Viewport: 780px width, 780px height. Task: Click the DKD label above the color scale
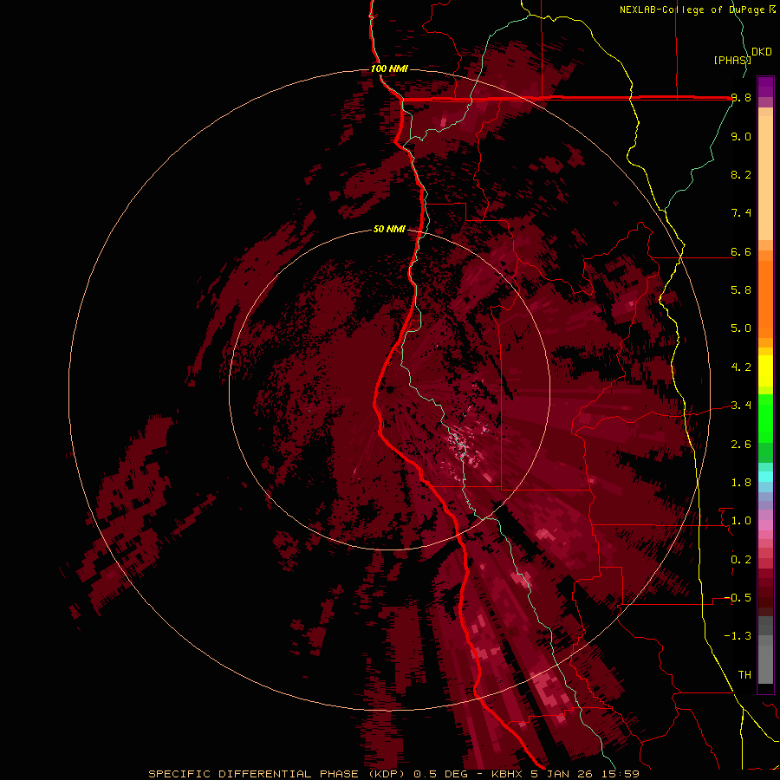pyautogui.click(x=762, y=52)
